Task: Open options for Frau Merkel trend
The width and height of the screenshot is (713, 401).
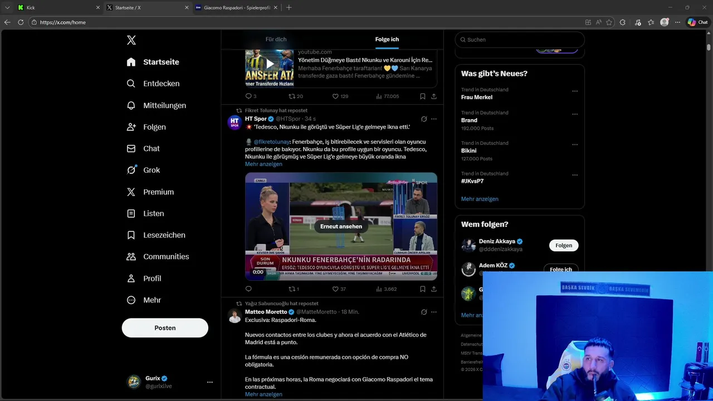Action: click(x=575, y=91)
